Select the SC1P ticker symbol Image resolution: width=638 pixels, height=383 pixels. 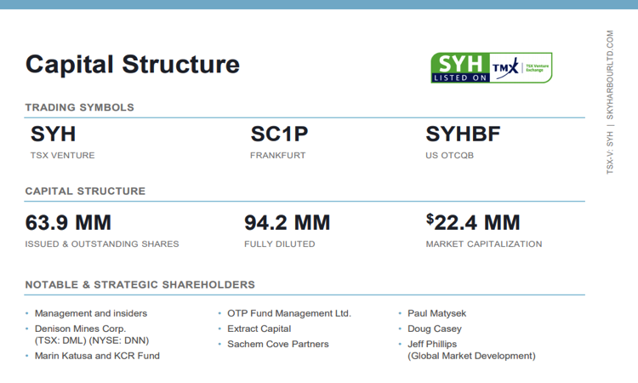(x=280, y=134)
